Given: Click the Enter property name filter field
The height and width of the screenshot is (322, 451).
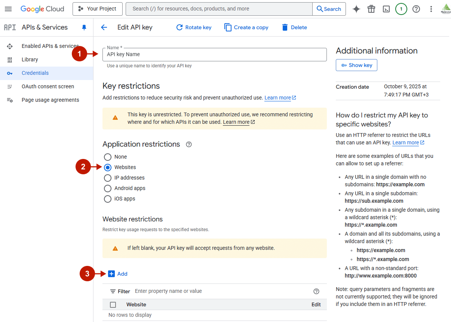Looking at the screenshot, I should [168, 291].
